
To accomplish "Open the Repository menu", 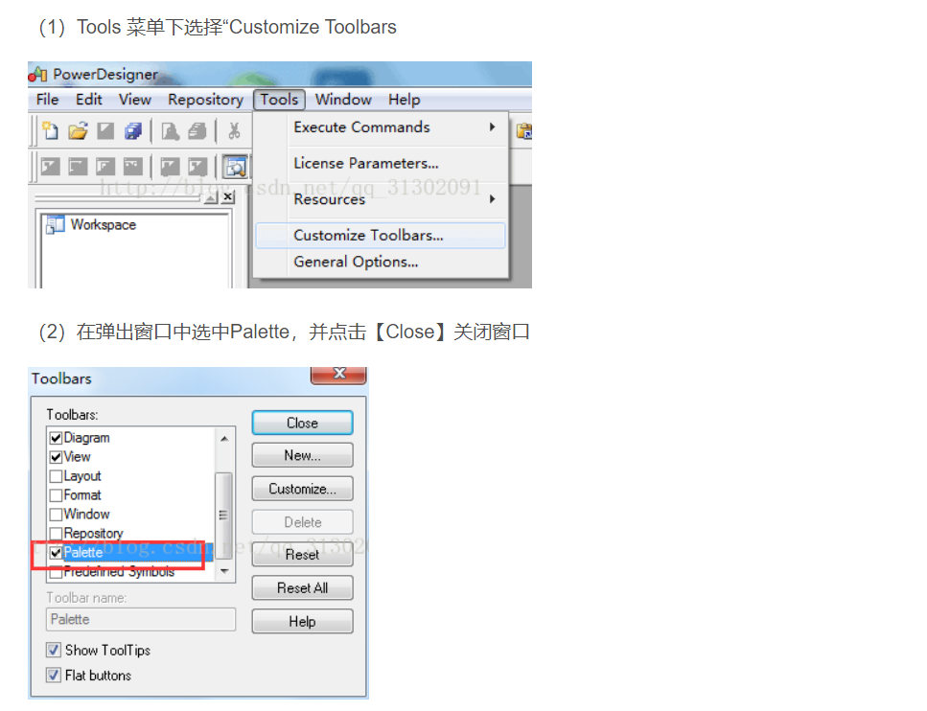I will coord(205,100).
